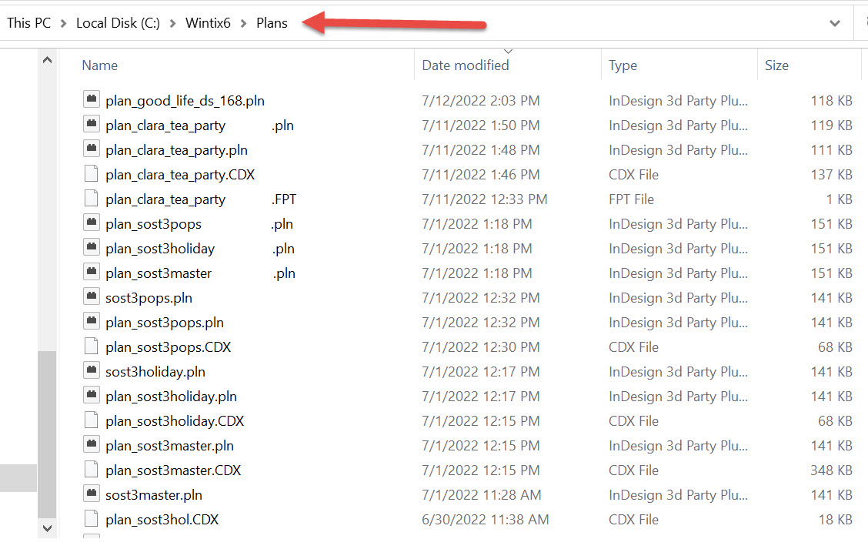The image size is (868, 549).
Task: Select file plan_good_life_ds_168.pln
Action: pos(185,101)
